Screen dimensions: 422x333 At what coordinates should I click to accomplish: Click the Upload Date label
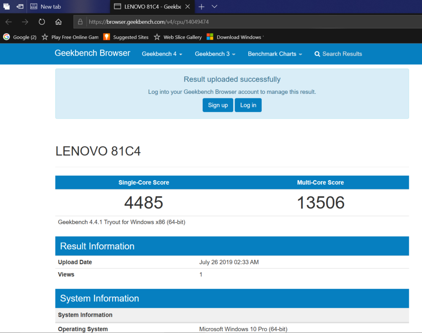[75, 262]
